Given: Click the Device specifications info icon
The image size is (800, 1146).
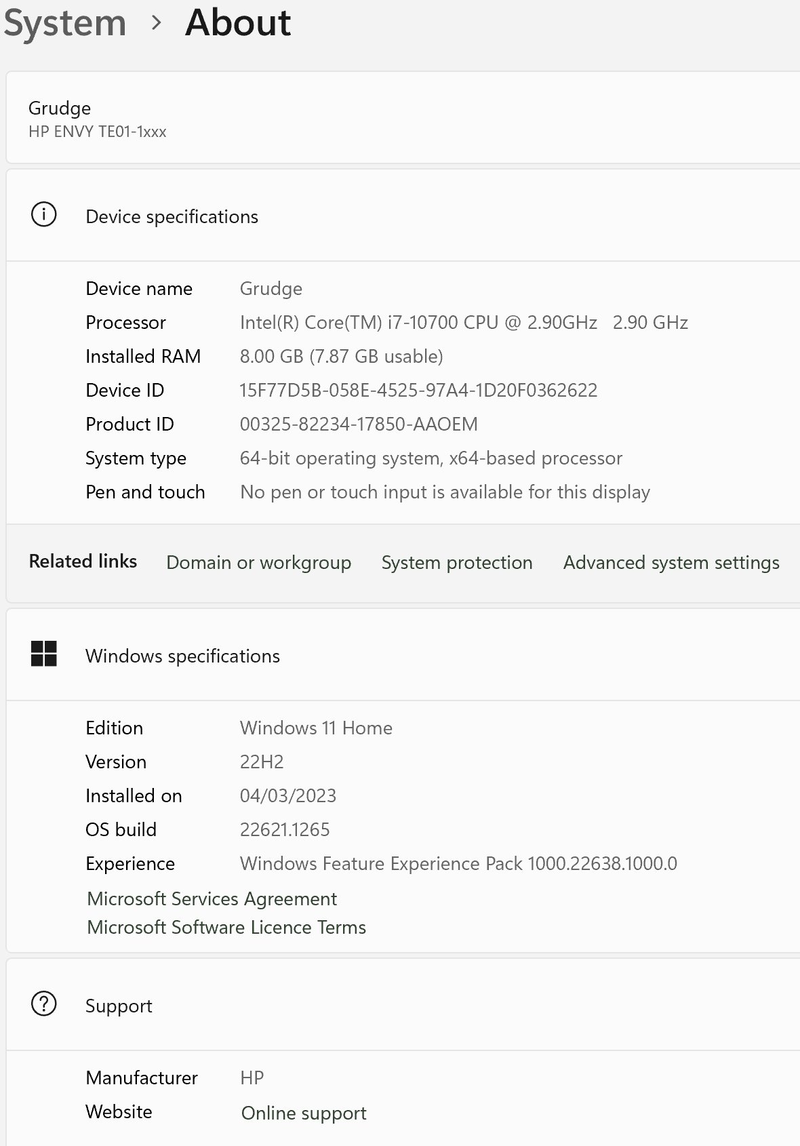Looking at the screenshot, I should point(44,215).
